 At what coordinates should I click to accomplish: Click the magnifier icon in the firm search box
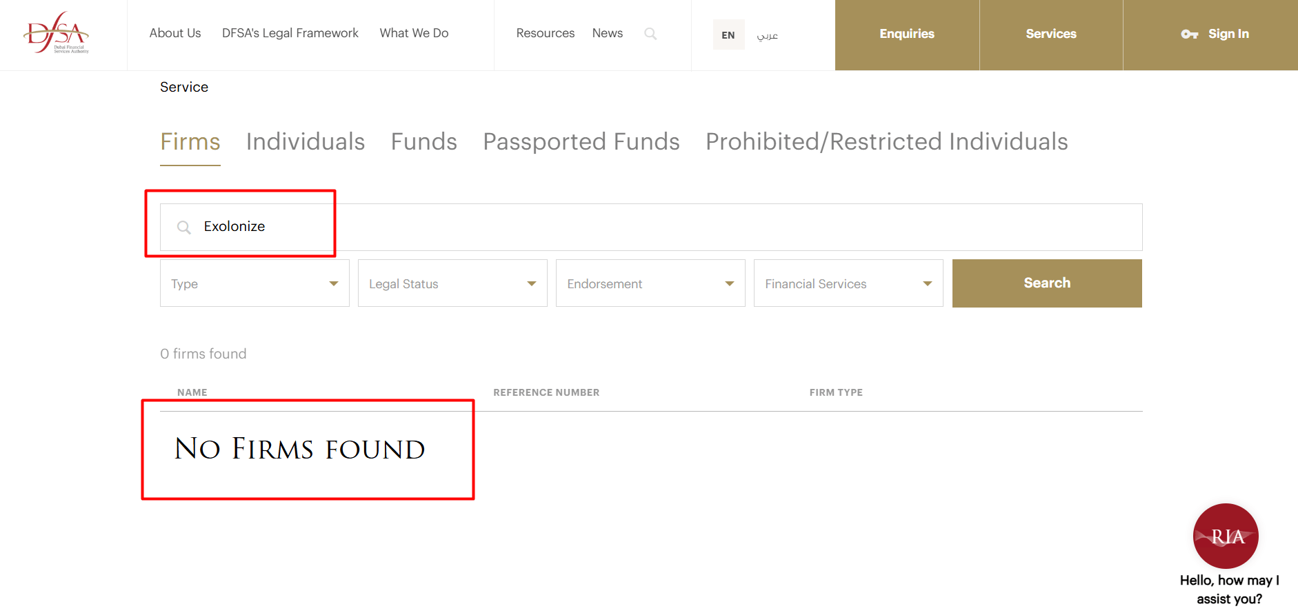183,227
